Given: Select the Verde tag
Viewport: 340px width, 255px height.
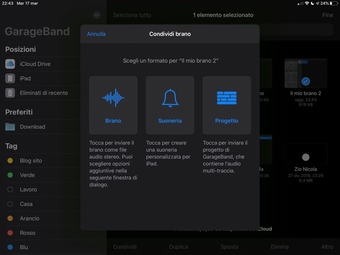Looking at the screenshot, I should tap(42, 175).
